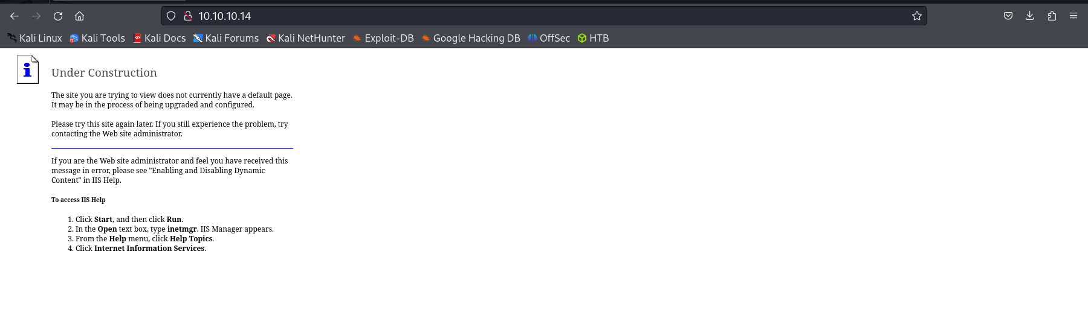Open the Kali Linux bookmark
Image resolution: width=1088 pixels, height=330 pixels.
click(34, 38)
